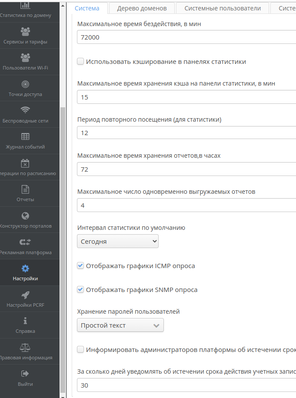Open Reports via the document icon
The height and width of the screenshot is (398, 296).
click(x=25, y=189)
